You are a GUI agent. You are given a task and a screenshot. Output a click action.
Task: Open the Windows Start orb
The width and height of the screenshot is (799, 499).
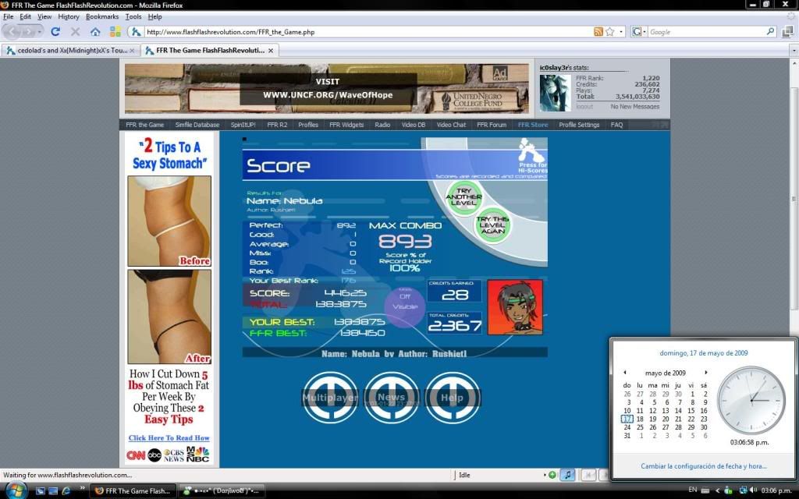(x=14, y=490)
